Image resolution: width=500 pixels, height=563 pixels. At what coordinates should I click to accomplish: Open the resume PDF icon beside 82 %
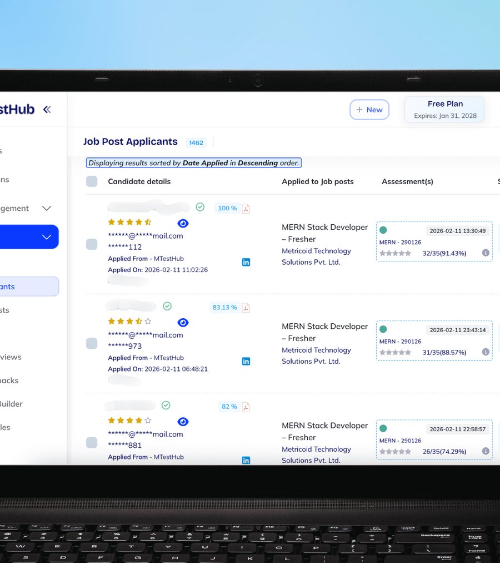tap(246, 407)
